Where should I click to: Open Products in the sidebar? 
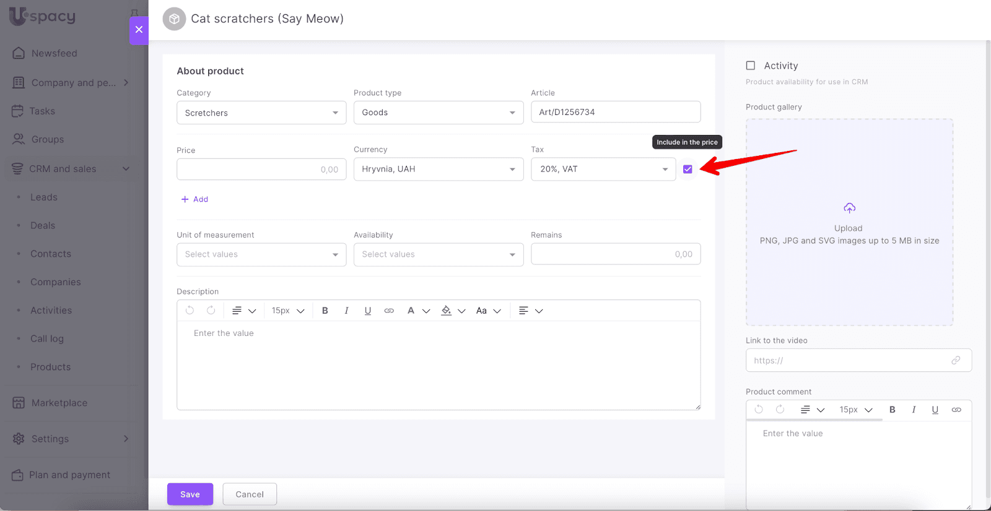(x=51, y=367)
